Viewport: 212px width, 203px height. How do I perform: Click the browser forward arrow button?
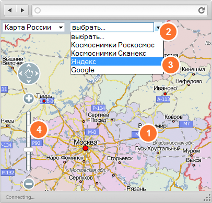22,10
